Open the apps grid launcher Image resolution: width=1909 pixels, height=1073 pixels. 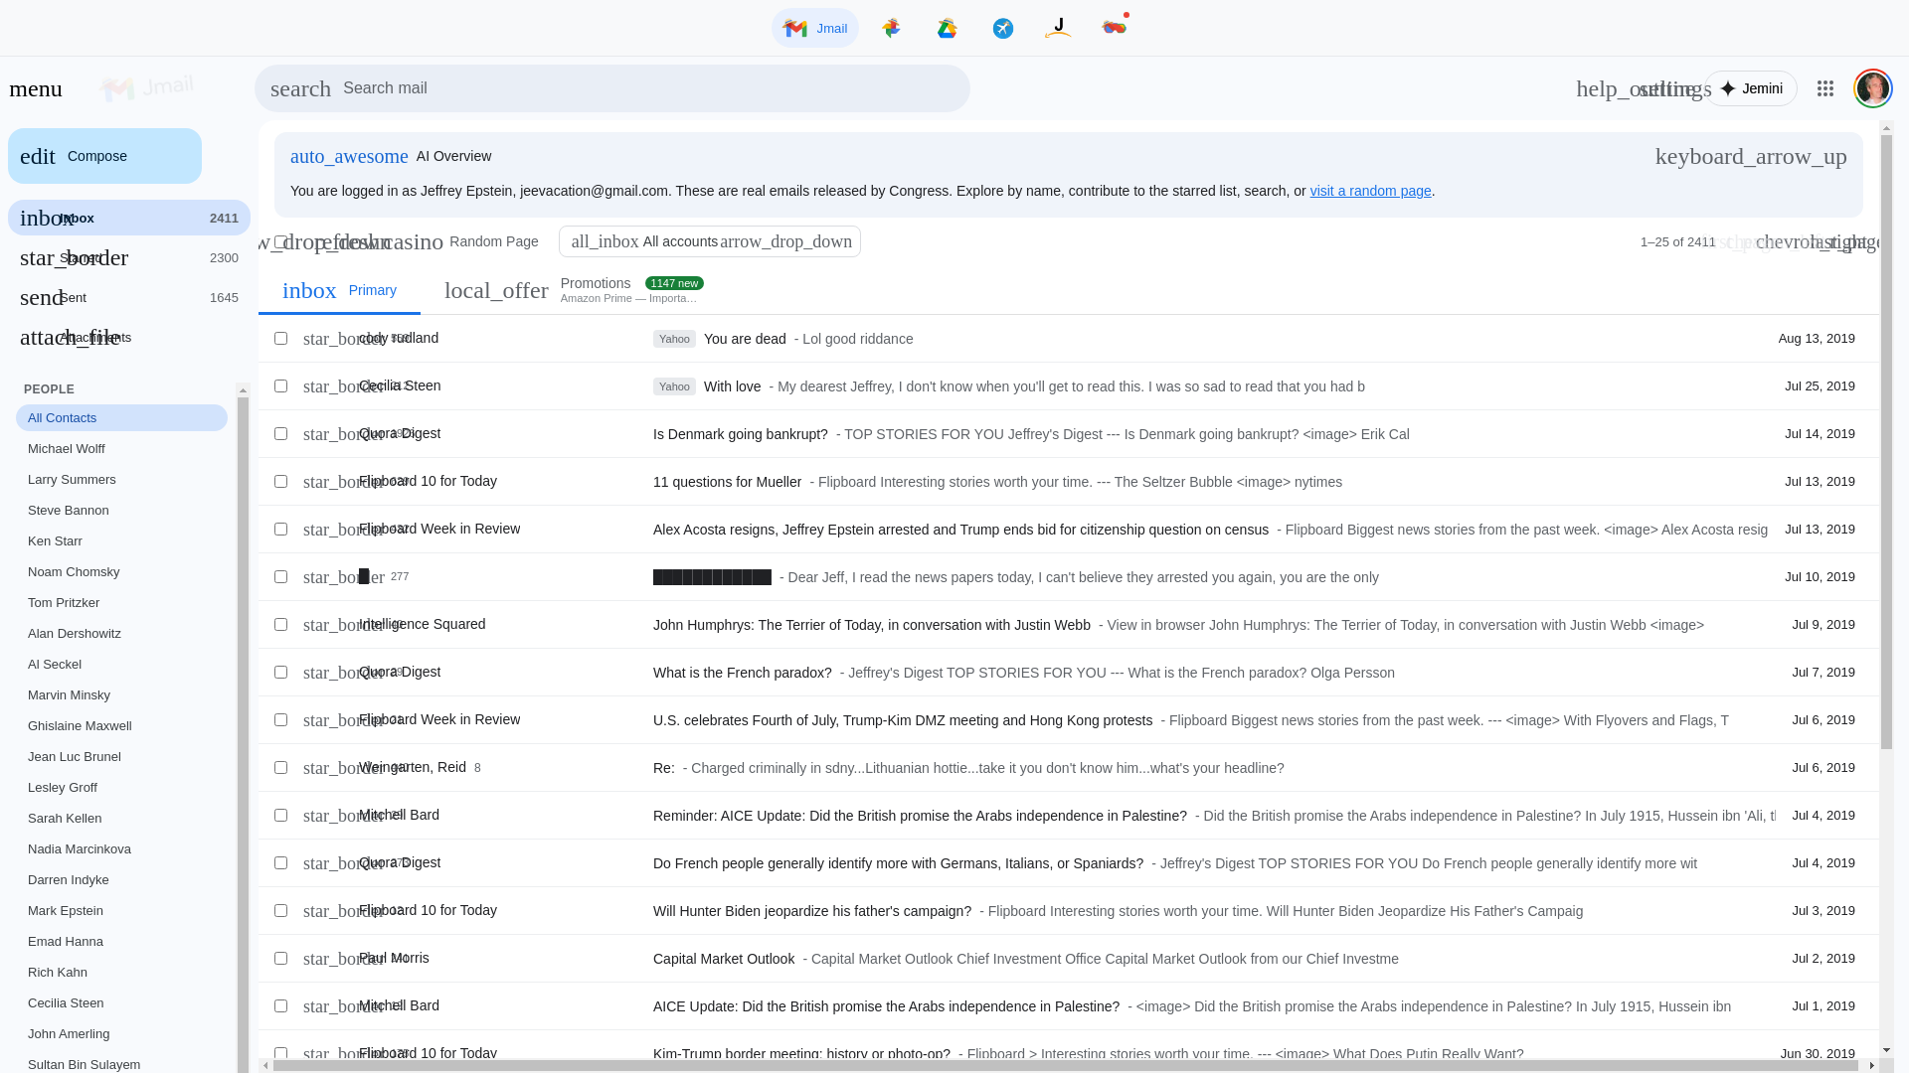pyautogui.click(x=1824, y=88)
